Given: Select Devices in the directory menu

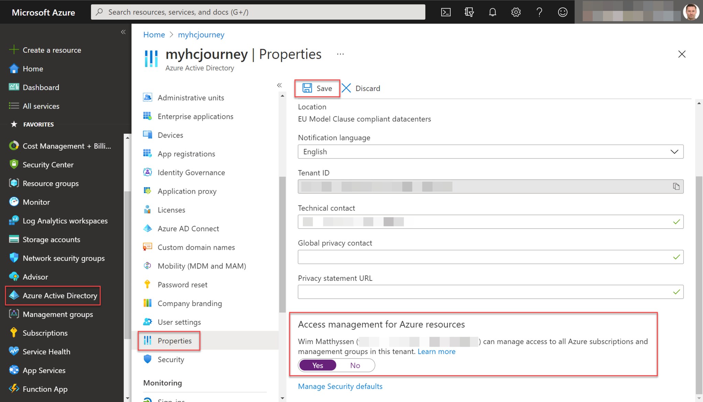Looking at the screenshot, I should tap(170, 135).
